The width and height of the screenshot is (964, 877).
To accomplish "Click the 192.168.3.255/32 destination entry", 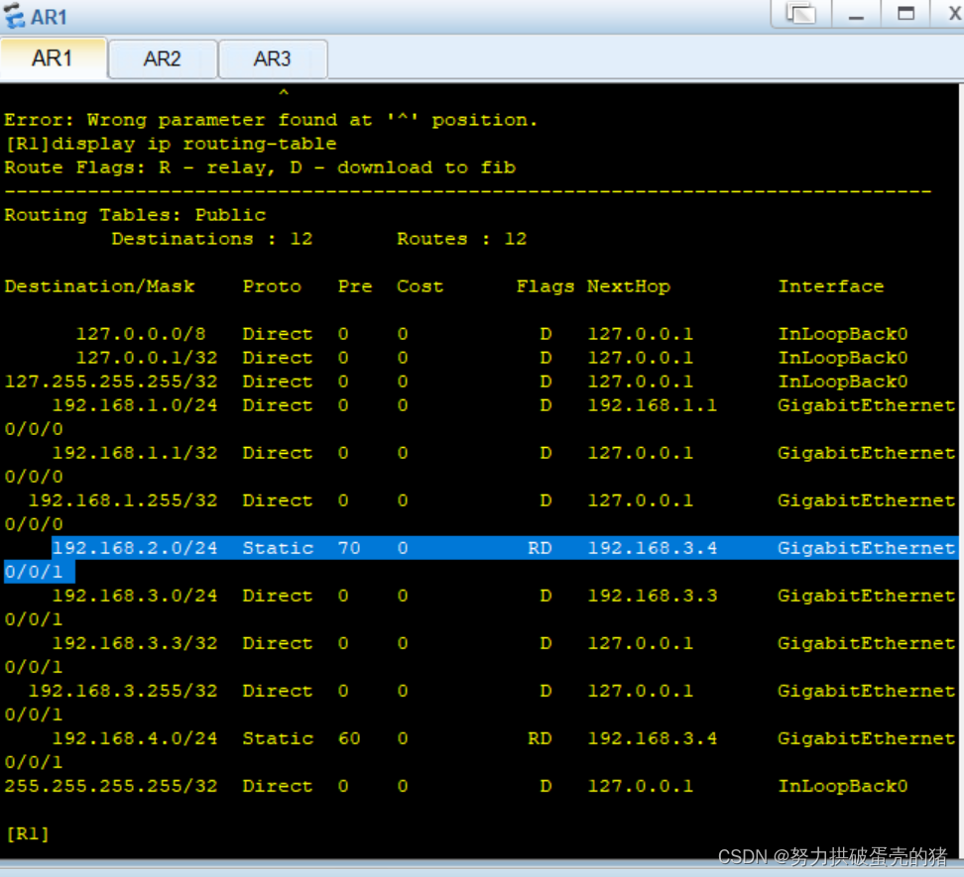I will click(x=123, y=692).
